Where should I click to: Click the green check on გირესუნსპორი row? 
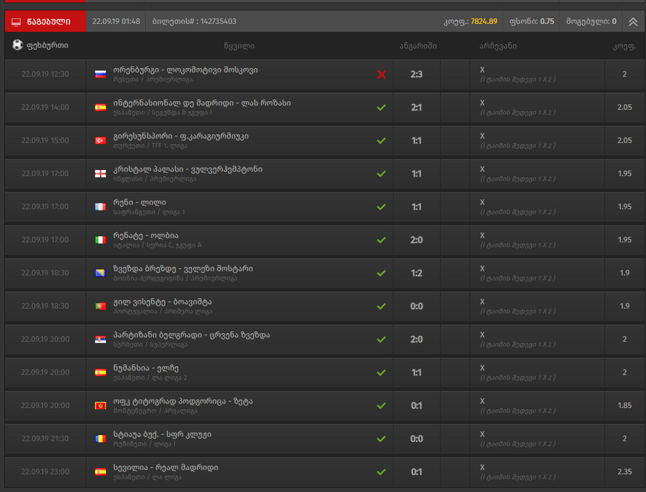[382, 141]
